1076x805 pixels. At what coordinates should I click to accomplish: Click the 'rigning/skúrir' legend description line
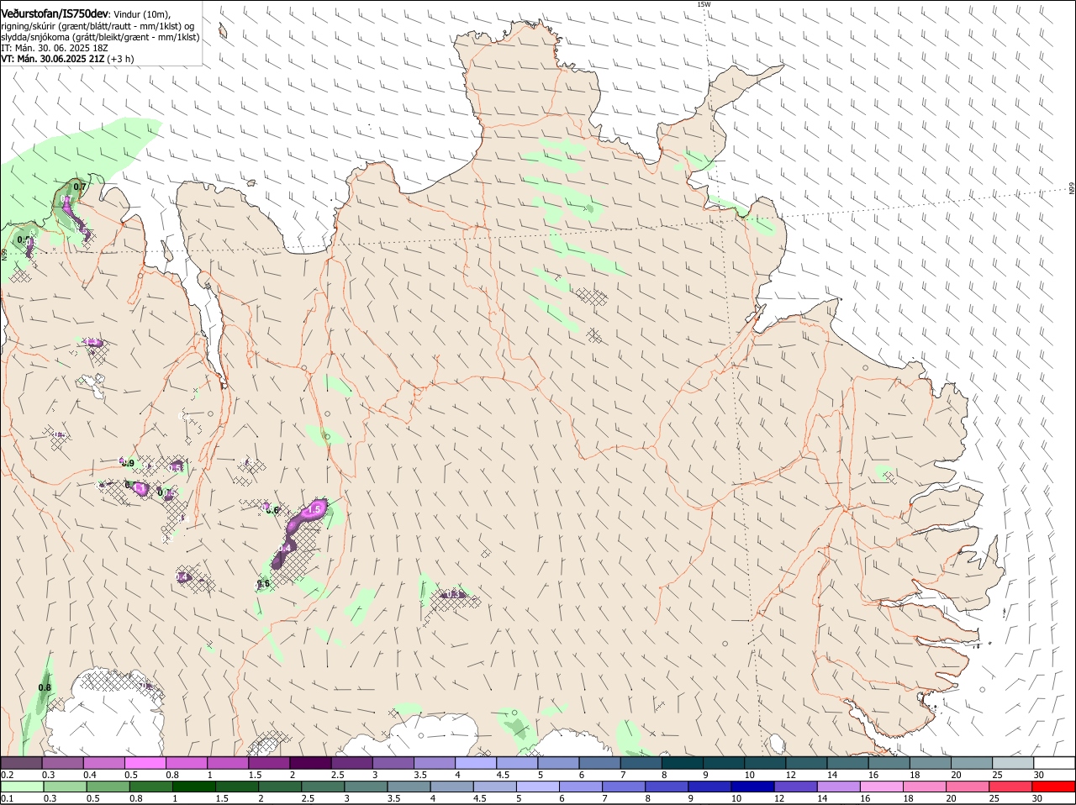[98, 26]
